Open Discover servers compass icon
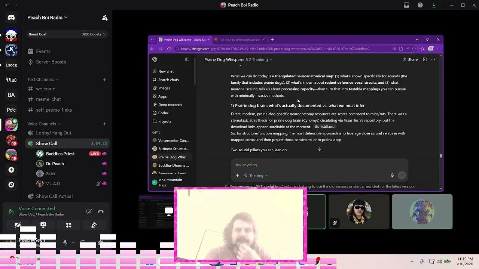The height and width of the screenshot is (269, 479). coord(11,185)
